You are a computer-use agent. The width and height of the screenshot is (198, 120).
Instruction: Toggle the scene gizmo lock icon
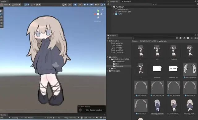pyautogui.click(x=103, y=10)
